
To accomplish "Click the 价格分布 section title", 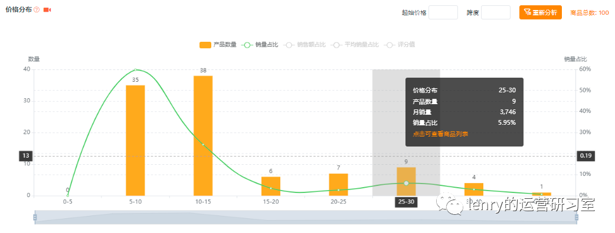I will [19, 9].
